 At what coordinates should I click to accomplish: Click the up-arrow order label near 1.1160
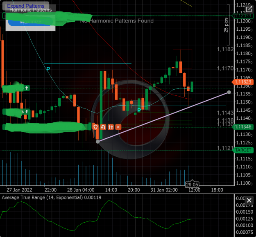[x=27, y=88]
